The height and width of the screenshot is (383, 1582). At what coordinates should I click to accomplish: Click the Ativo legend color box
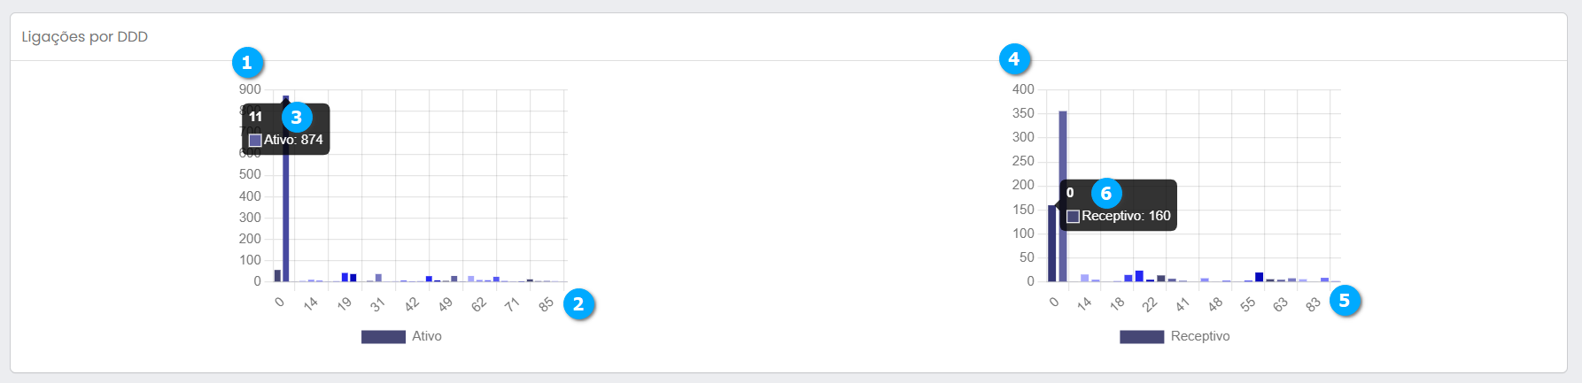pos(383,336)
